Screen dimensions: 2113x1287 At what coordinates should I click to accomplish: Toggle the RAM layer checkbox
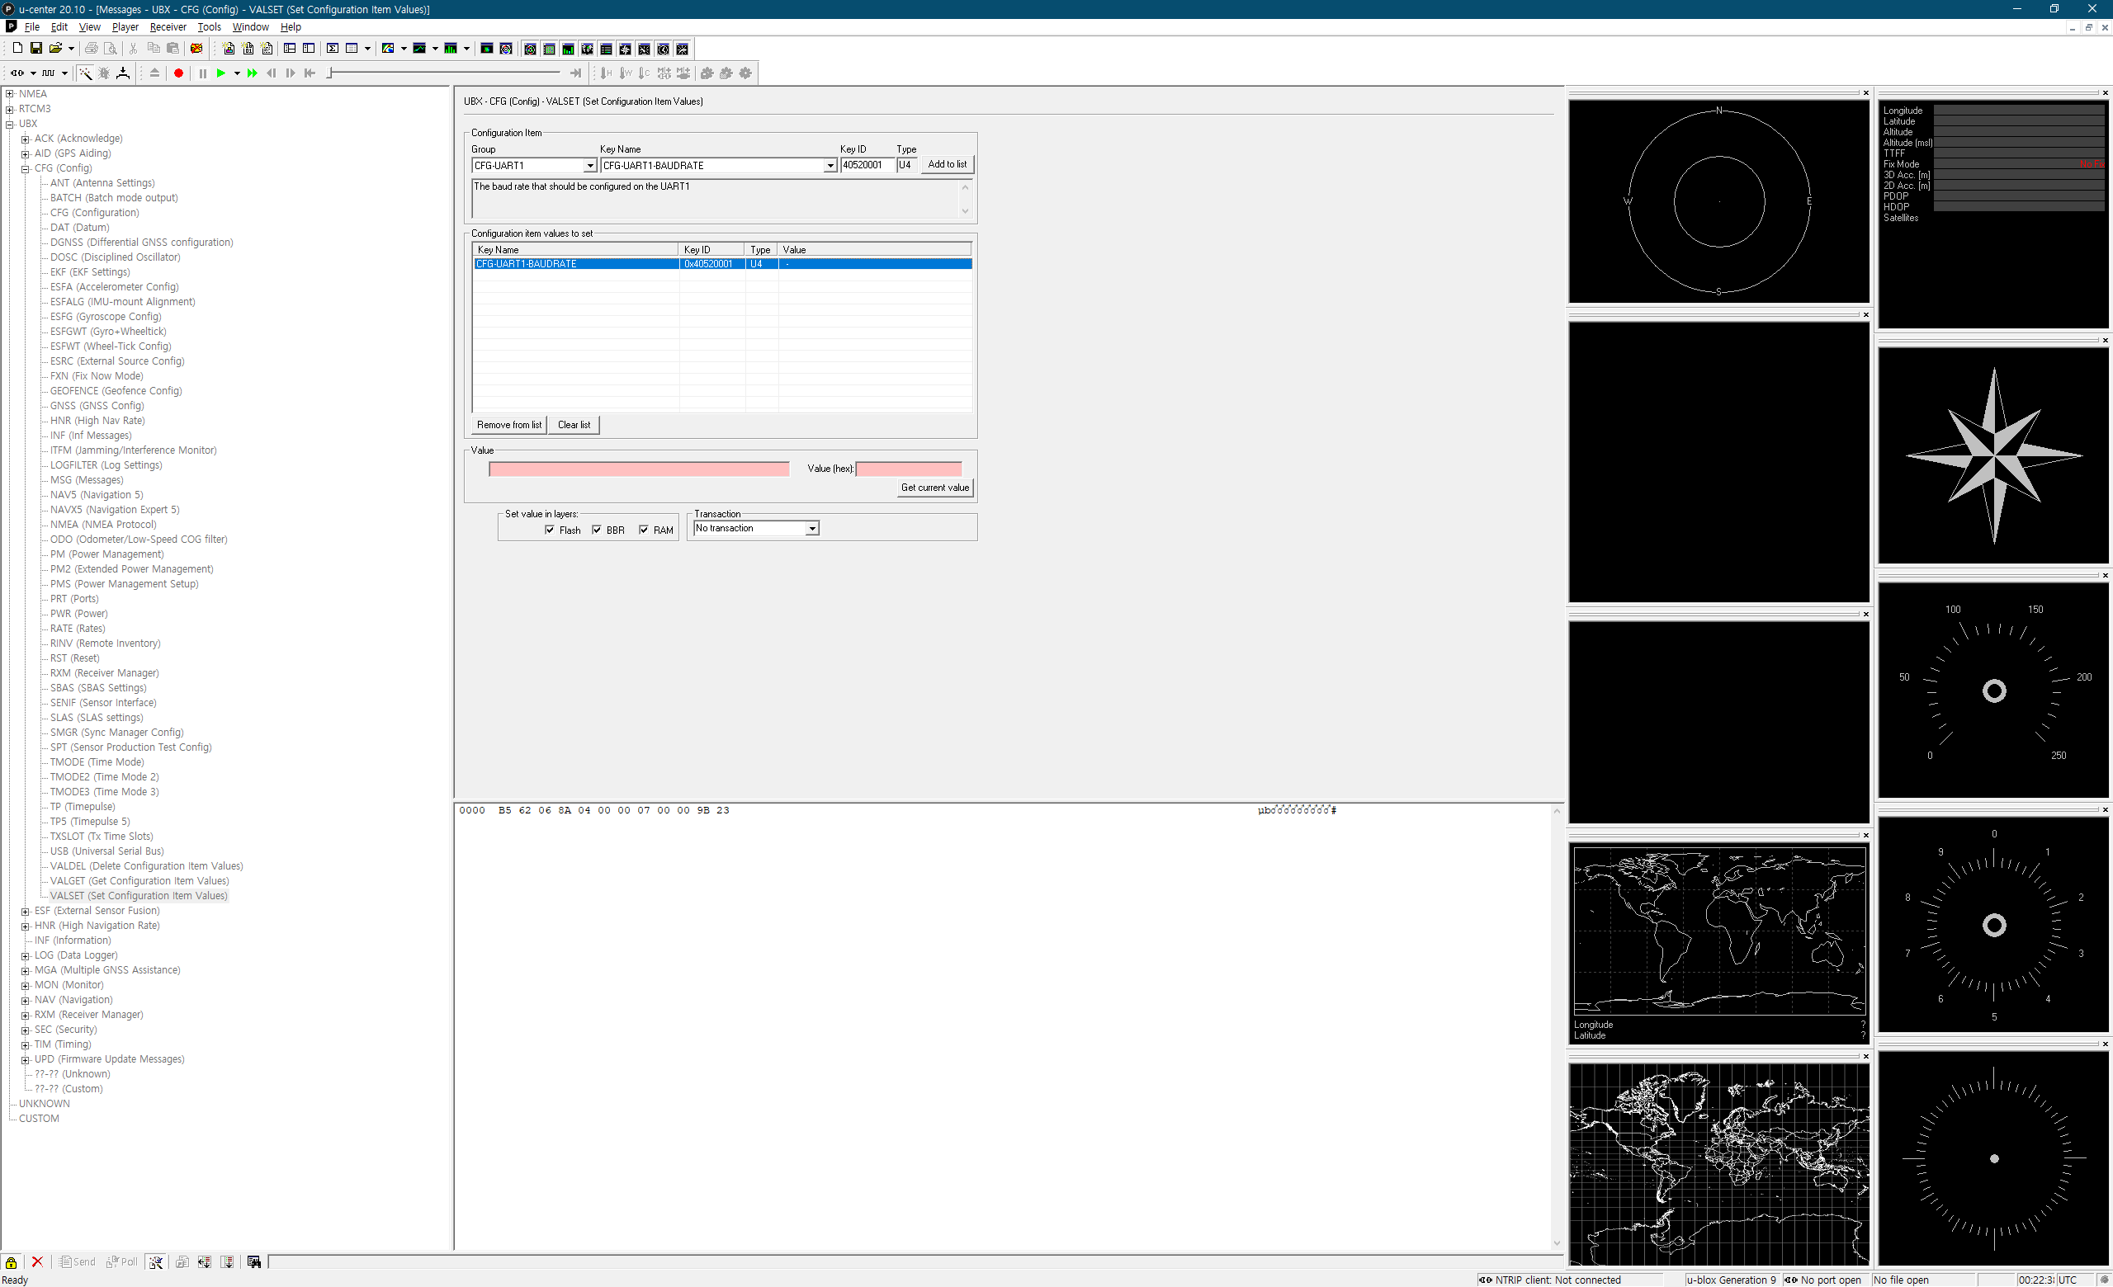(x=644, y=530)
